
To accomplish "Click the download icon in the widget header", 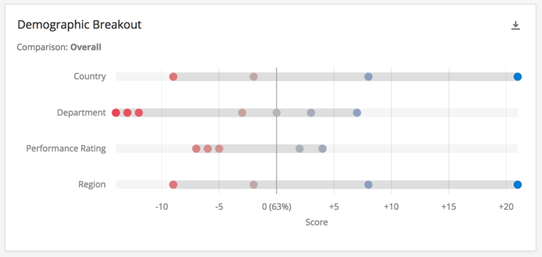I will tap(516, 26).
